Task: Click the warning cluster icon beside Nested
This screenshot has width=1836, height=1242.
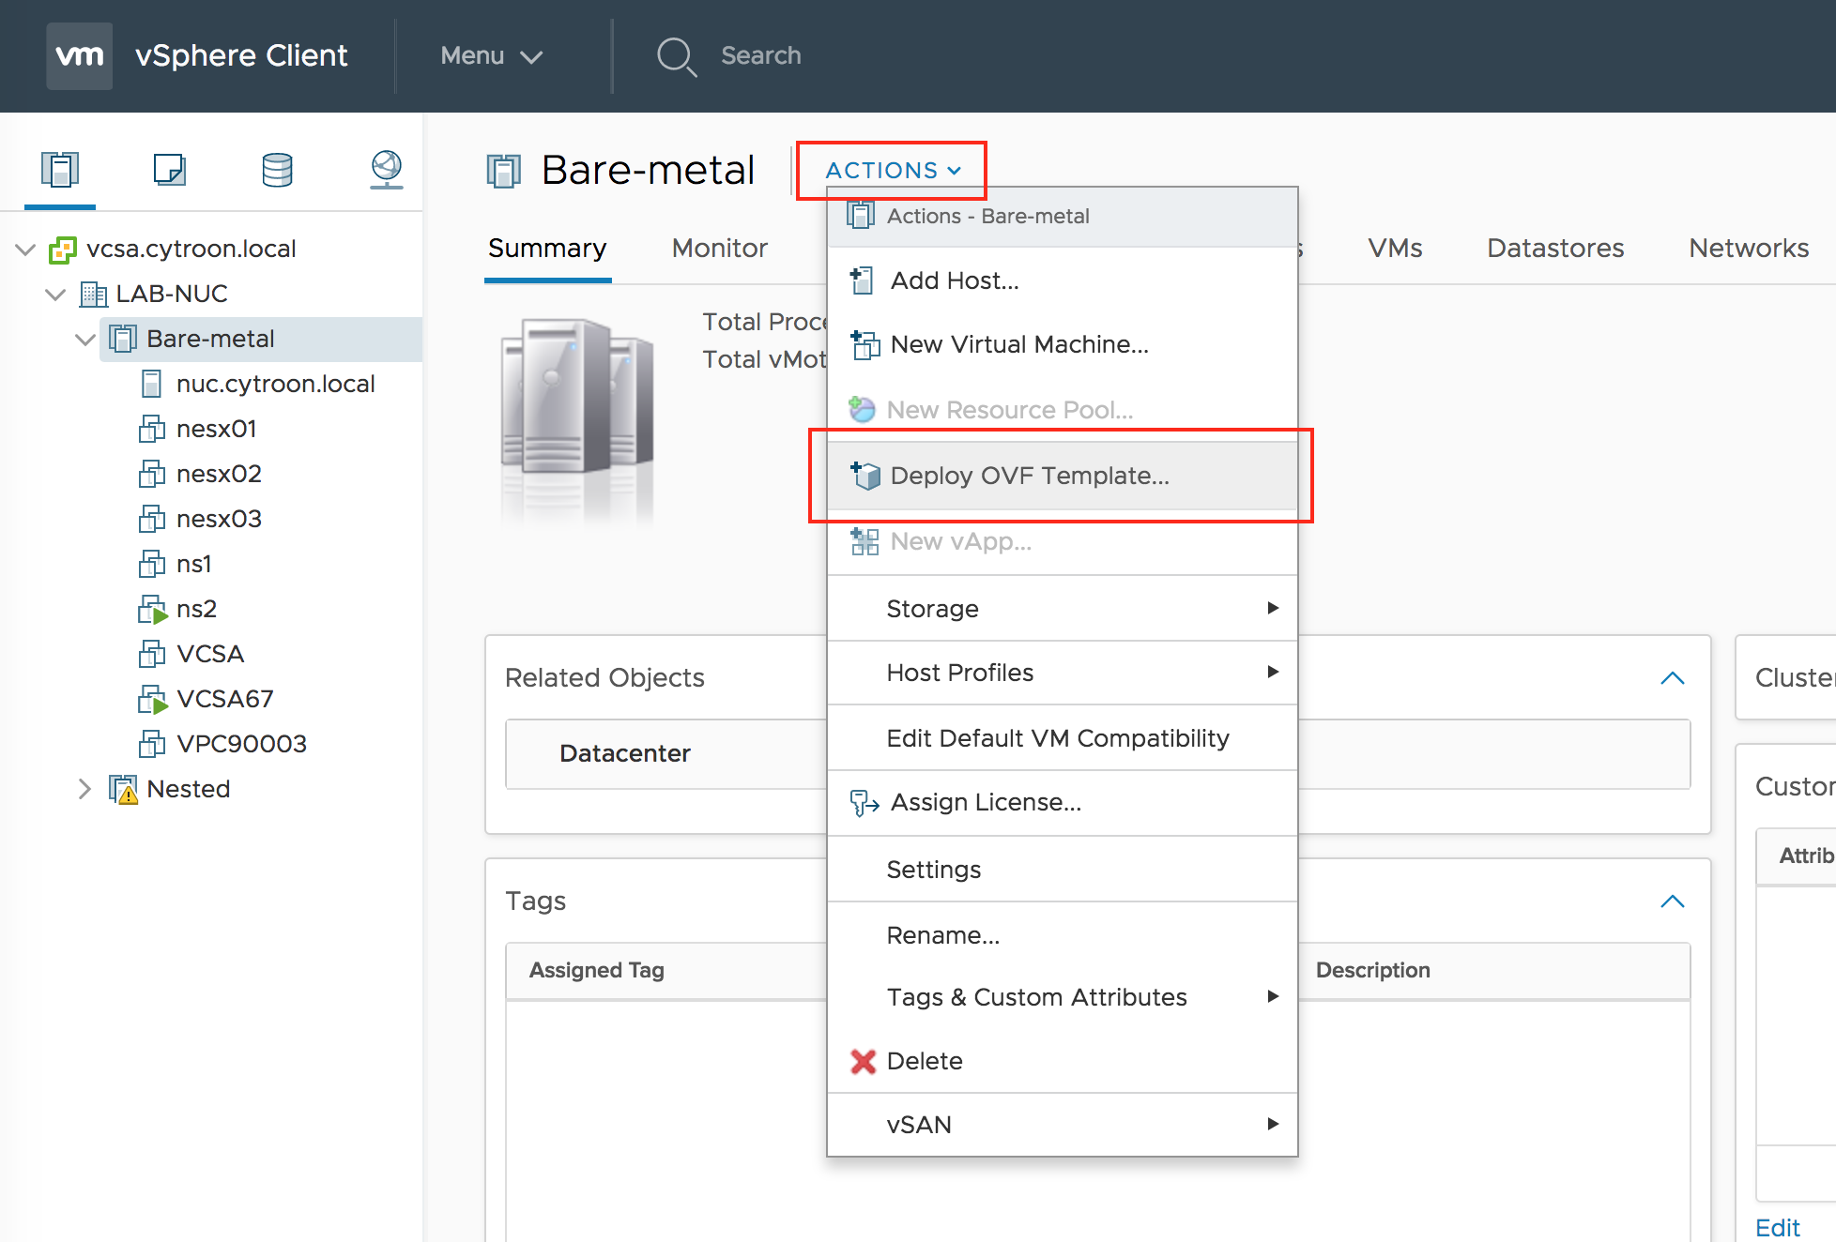Action: 123,790
